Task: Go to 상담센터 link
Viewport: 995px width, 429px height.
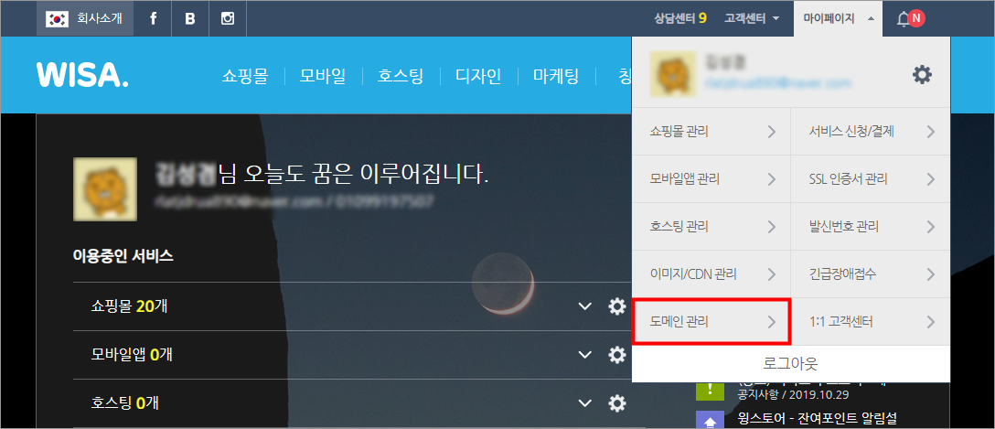Action: click(680, 18)
